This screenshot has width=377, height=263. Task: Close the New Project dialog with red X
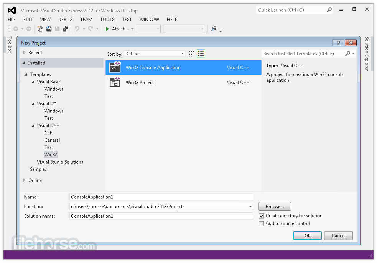[x=351, y=43]
